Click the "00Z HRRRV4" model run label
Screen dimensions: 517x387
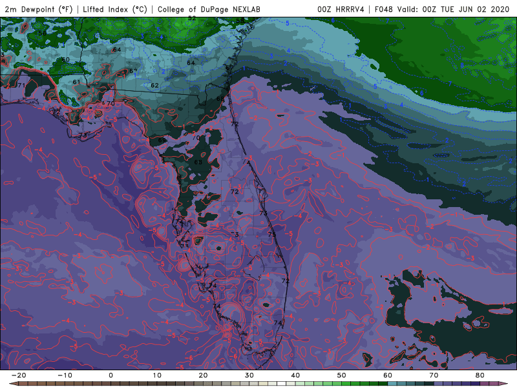point(341,9)
